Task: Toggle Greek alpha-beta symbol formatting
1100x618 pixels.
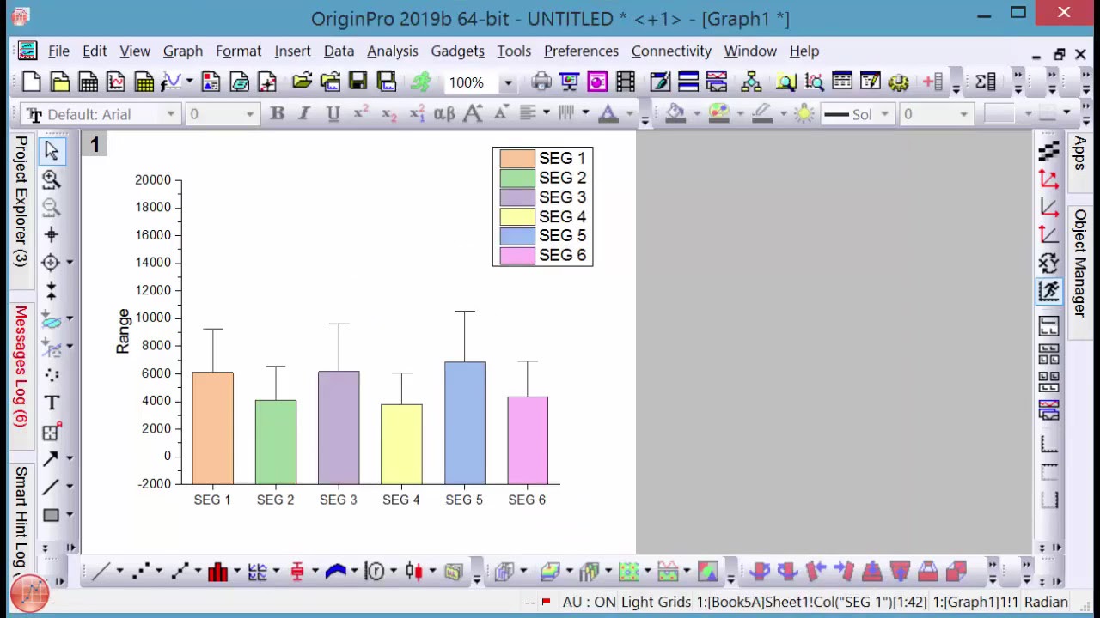Action: pos(444,114)
